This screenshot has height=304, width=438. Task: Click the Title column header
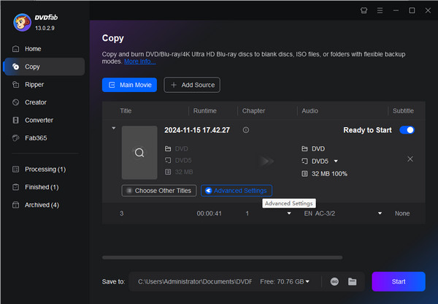click(126, 111)
